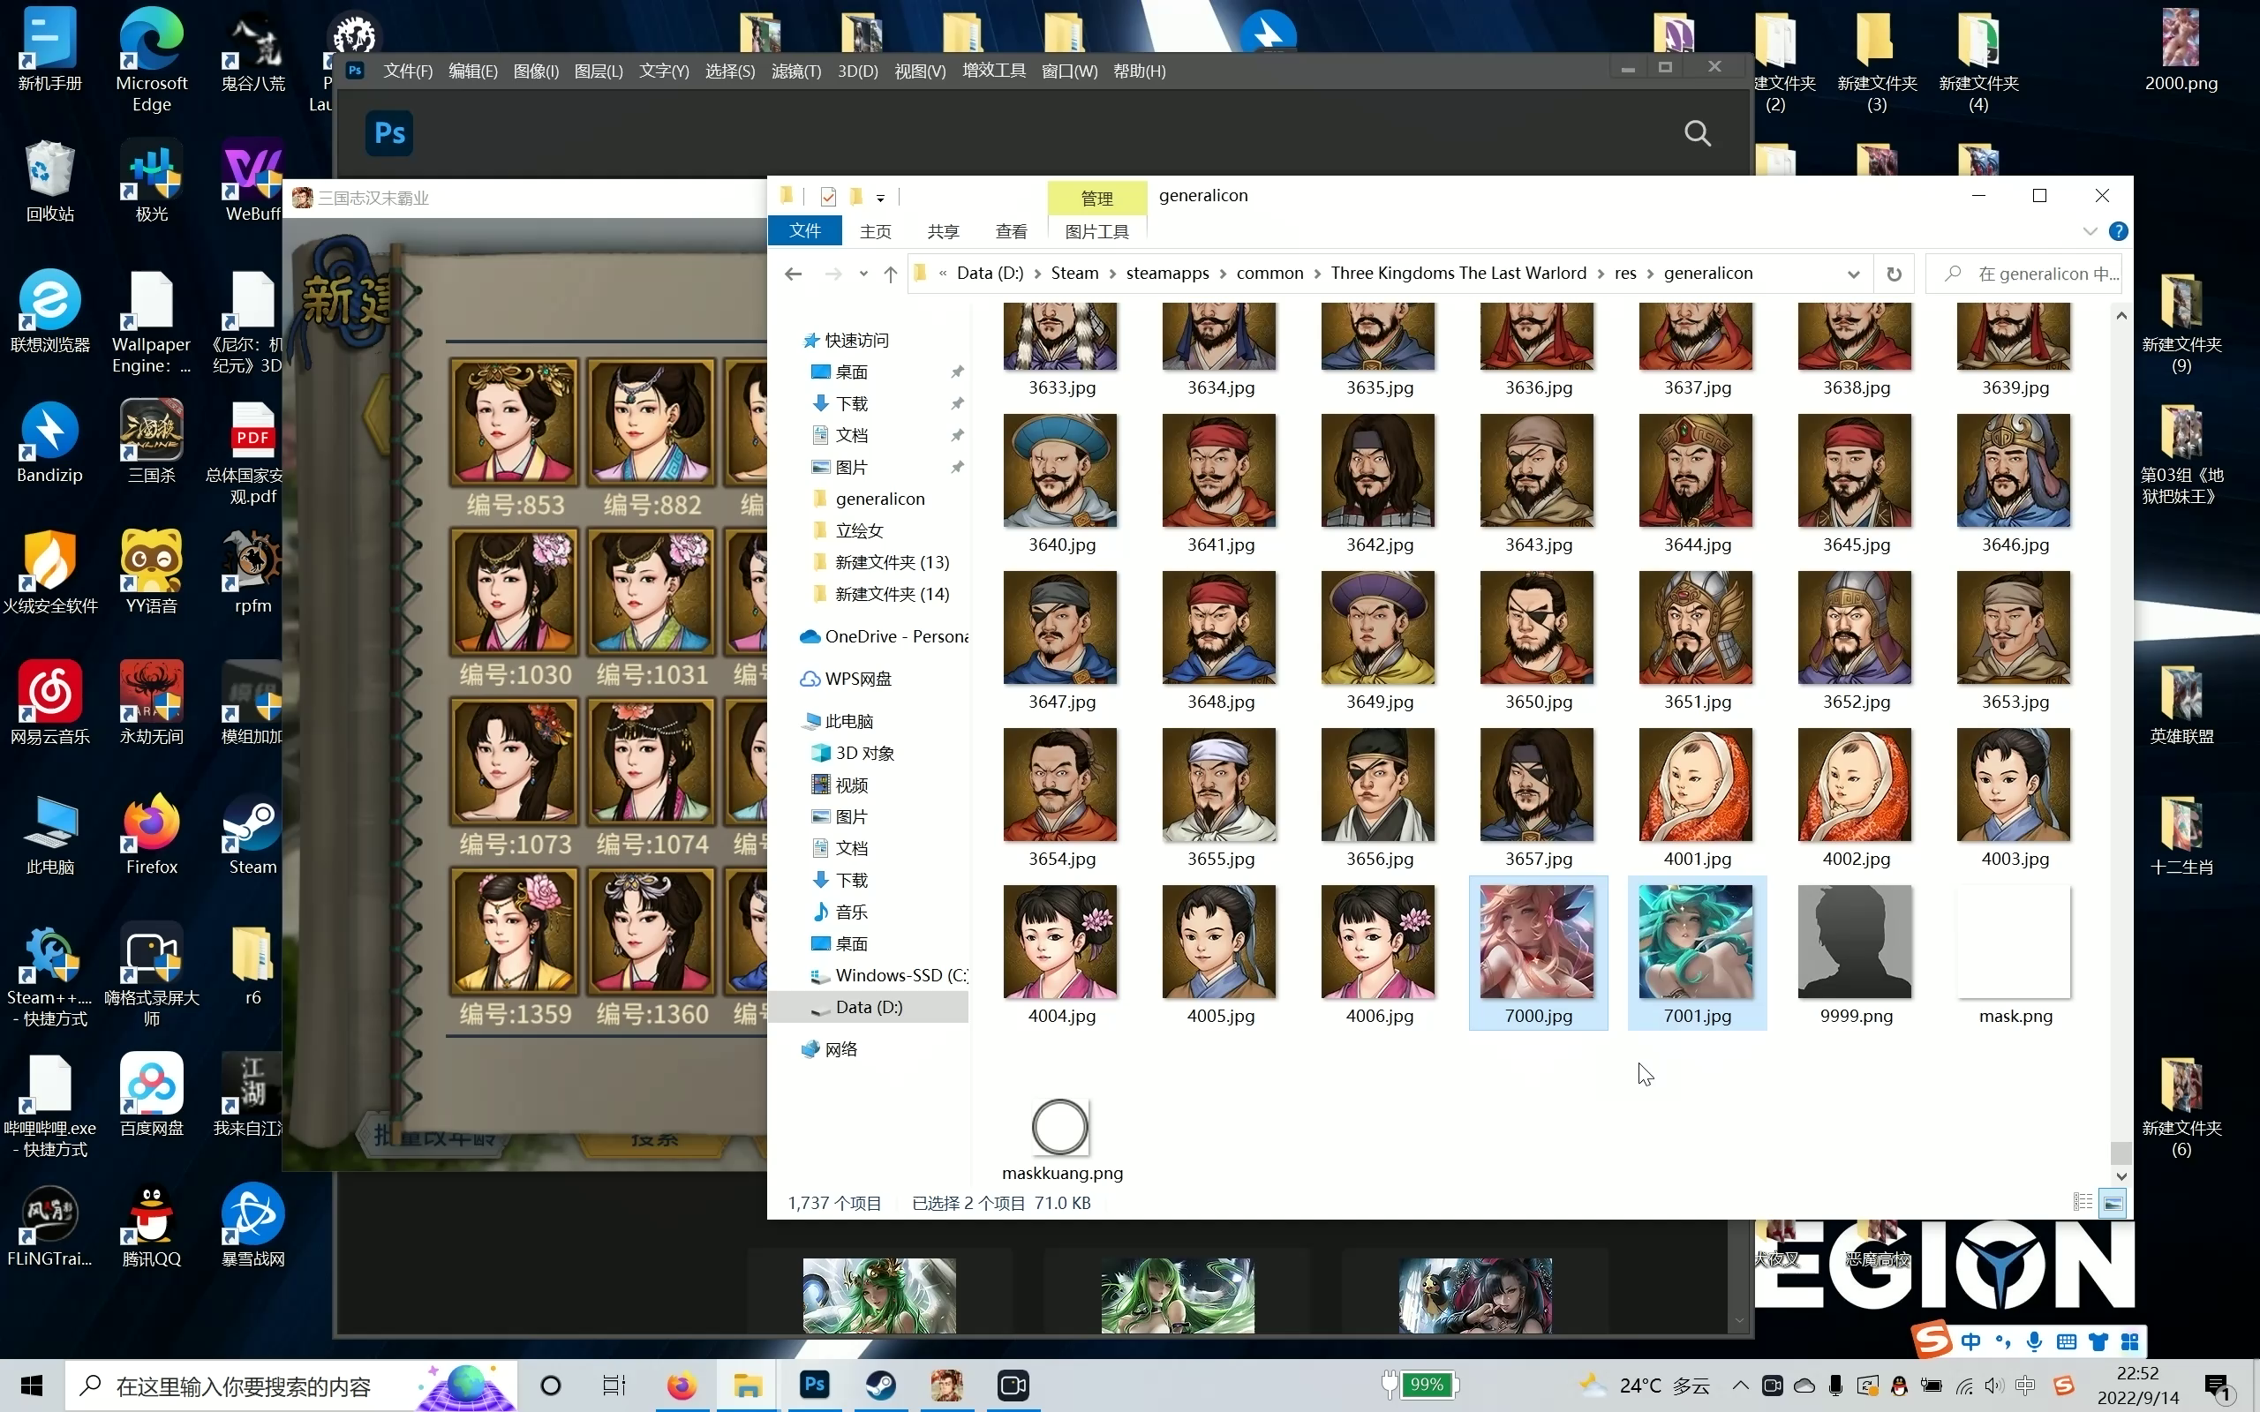Click the volume speaker icon in system tray
The height and width of the screenshot is (1412, 2260).
coord(1994,1385)
